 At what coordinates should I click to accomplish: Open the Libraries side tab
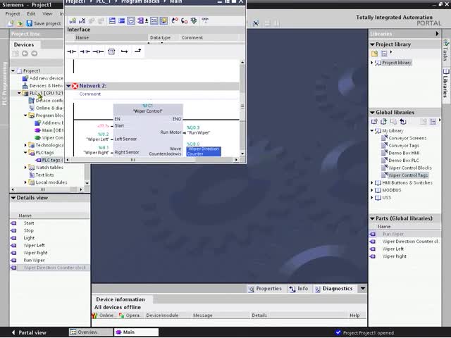pyautogui.click(x=446, y=83)
